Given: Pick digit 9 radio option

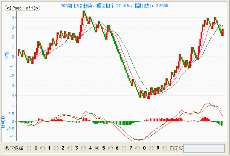Looking at the screenshot, I should click(x=151, y=148).
